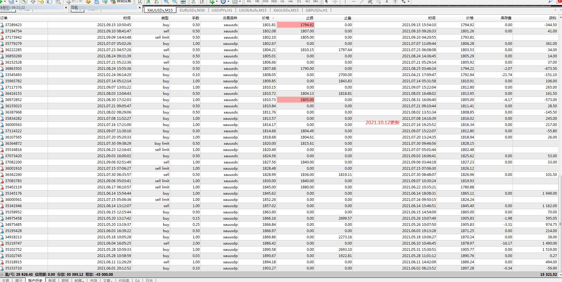The width and height of the screenshot is (562, 282).
Task: Open the 邮箱 mailbox terminal tab
Action: [x=79, y=280]
